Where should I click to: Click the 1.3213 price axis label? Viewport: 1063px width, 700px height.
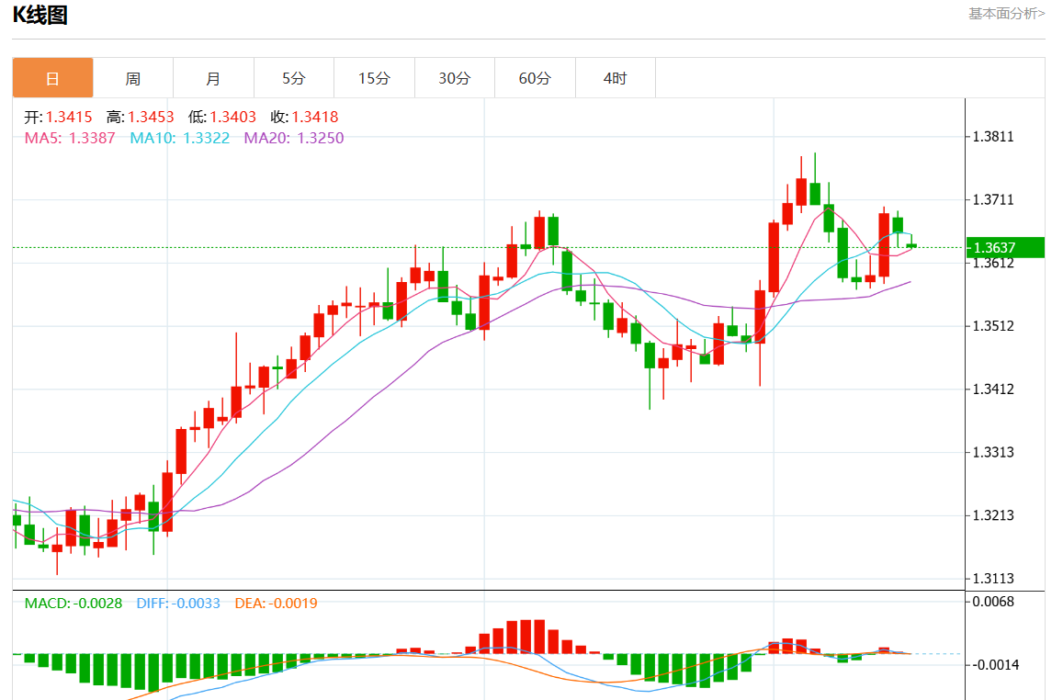click(993, 515)
